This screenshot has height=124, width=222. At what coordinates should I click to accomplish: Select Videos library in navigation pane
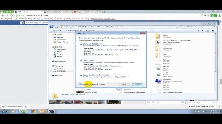[x=59, y=56]
